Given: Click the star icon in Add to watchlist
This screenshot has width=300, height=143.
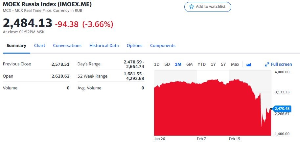Looking at the screenshot, I should pos(192,7).
